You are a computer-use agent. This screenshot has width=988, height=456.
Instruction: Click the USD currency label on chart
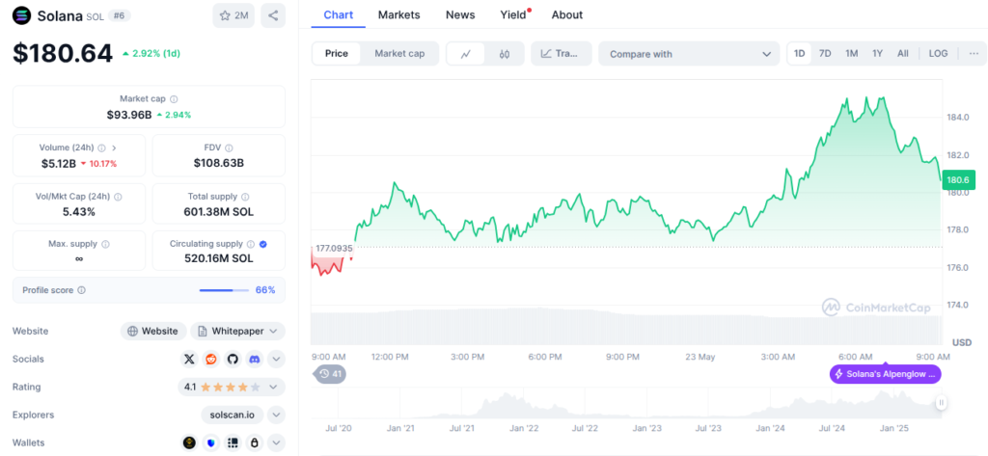[962, 342]
